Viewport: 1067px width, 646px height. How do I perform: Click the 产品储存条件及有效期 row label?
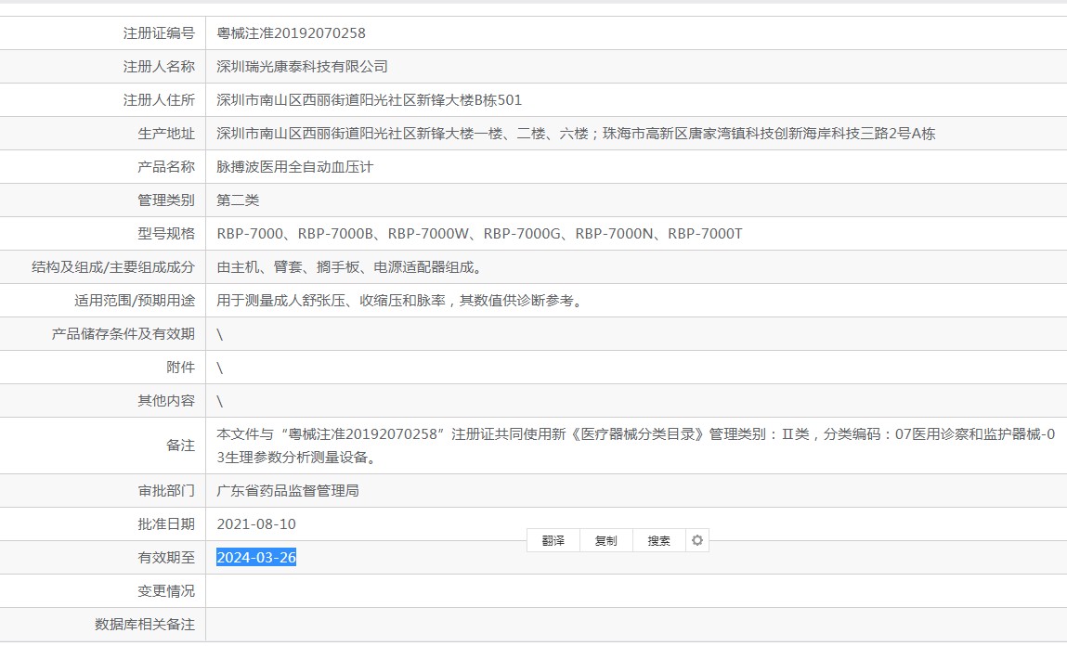click(x=124, y=334)
